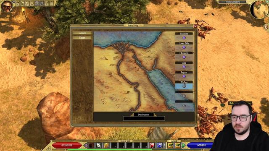The image size is (269, 151).
Task: Activate the golden third quick slot
Action: pyautogui.click(x=106, y=145)
